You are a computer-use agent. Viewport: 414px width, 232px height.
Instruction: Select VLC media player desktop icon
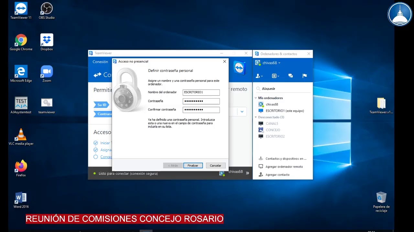21,137
